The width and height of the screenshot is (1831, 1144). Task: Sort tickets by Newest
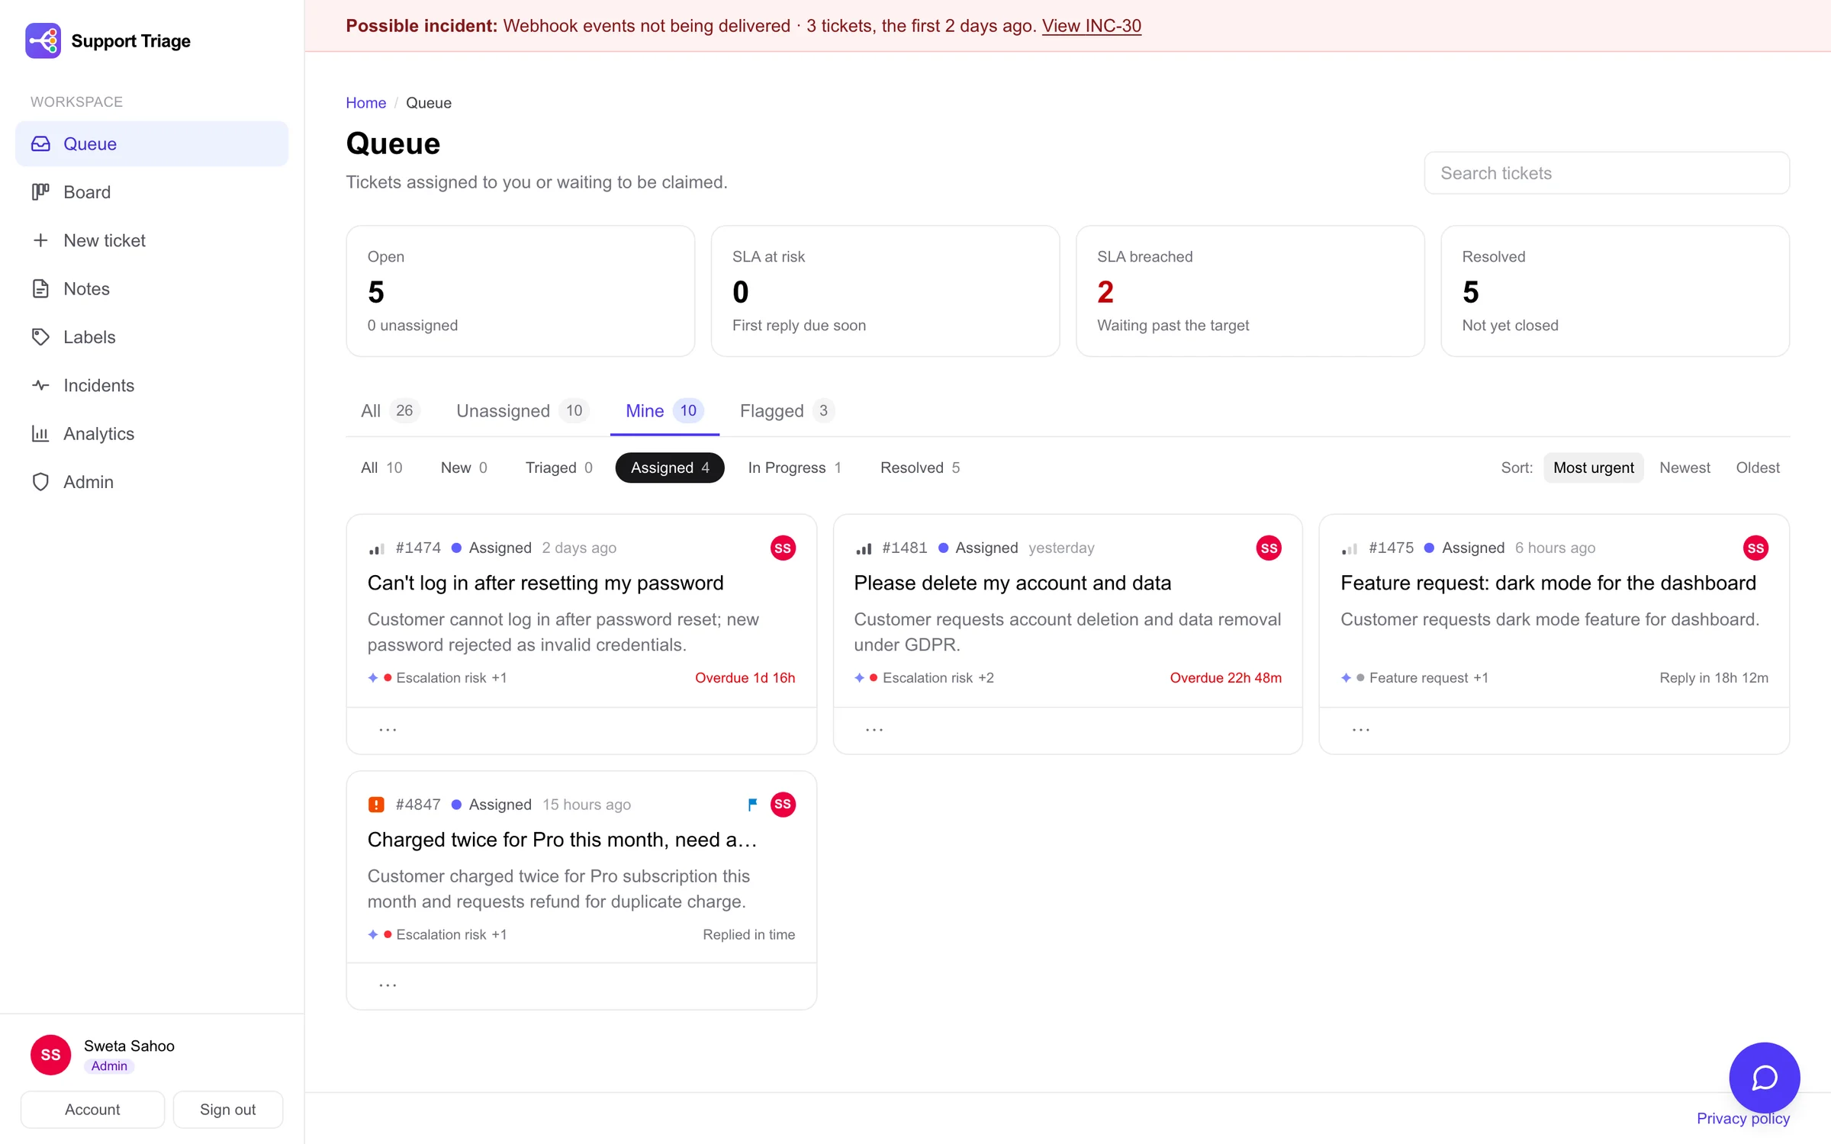(x=1685, y=468)
